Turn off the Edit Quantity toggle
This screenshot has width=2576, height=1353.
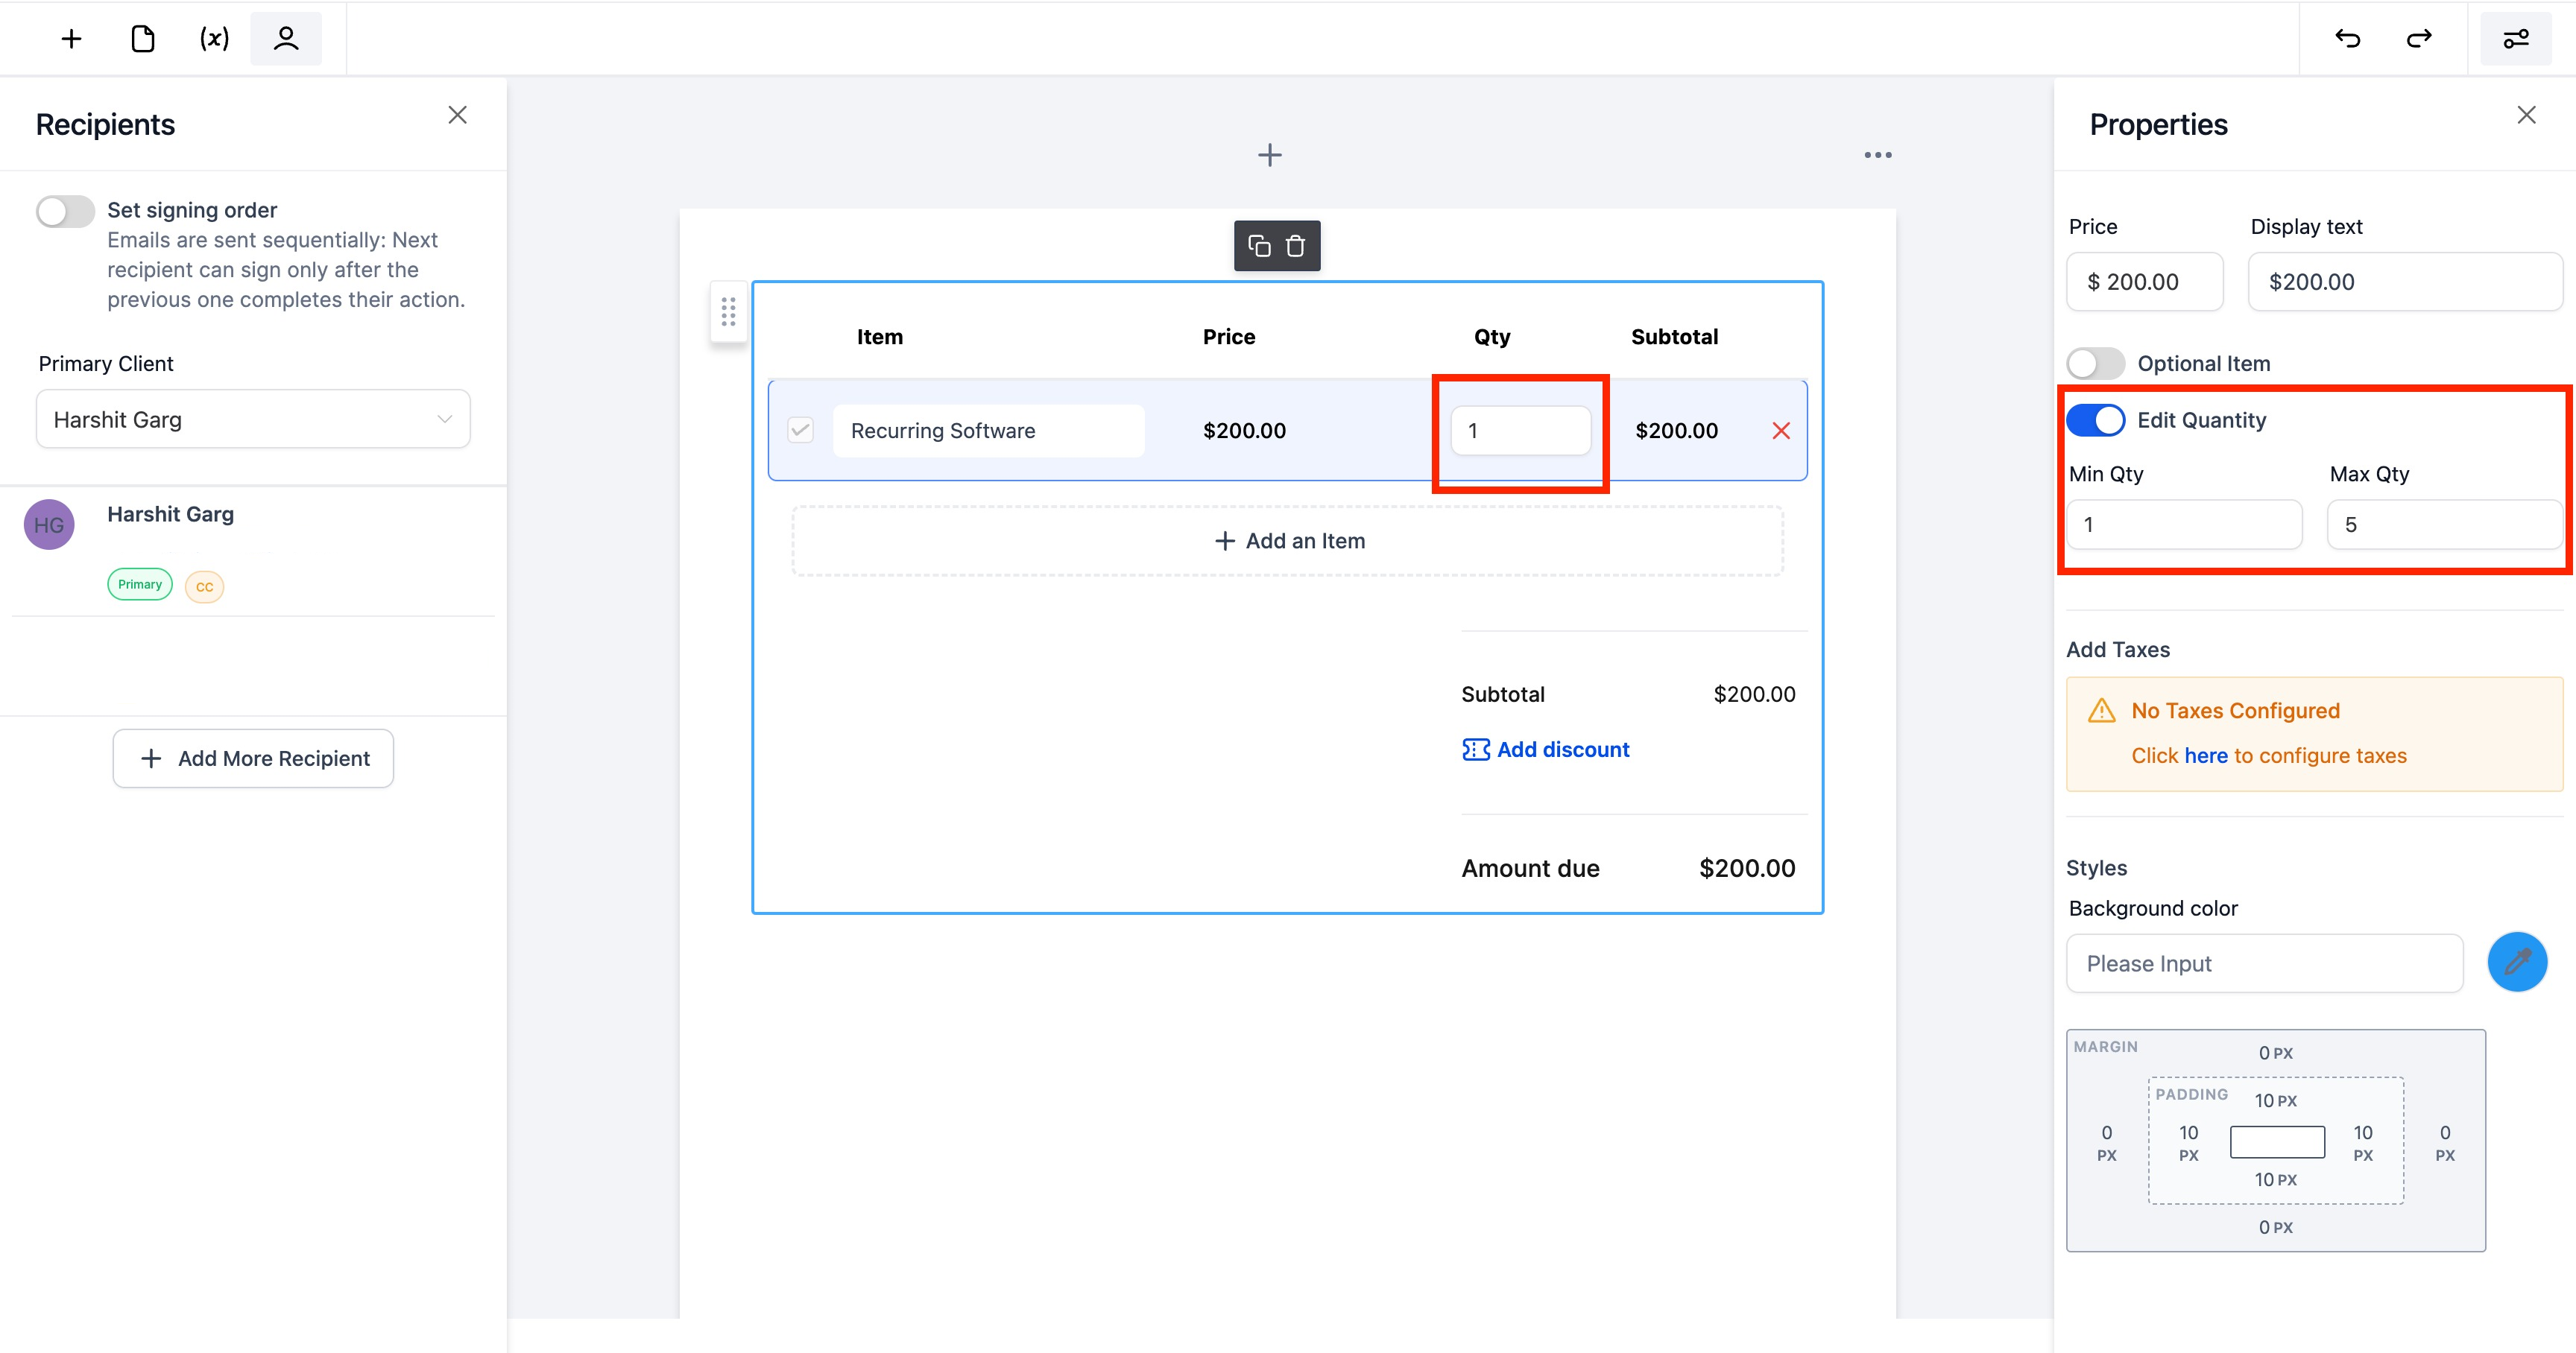[x=2095, y=419]
